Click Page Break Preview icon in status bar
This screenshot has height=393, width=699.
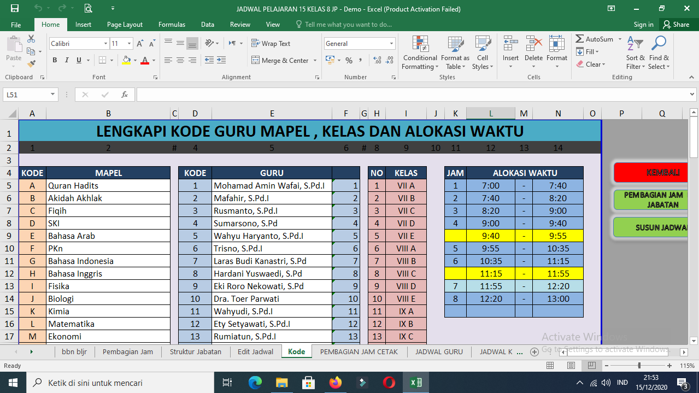coord(591,365)
